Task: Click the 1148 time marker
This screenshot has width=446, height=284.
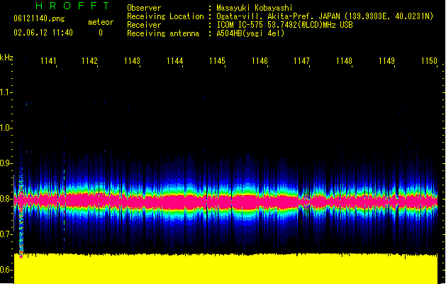Action: [x=344, y=61]
